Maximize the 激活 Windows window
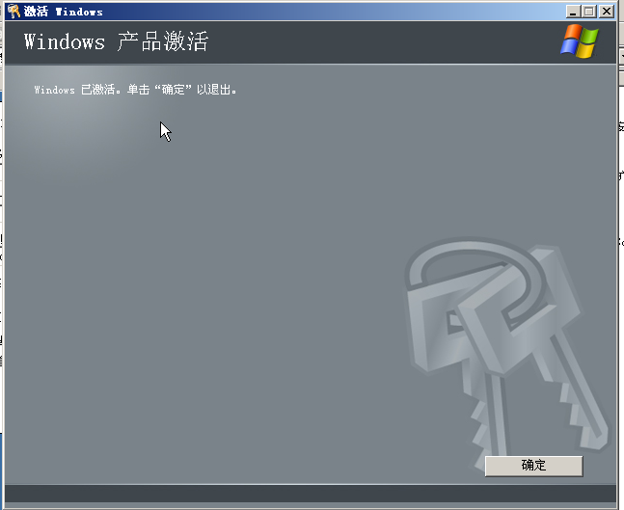The height and width of the screenshot is (510, 624). click(x=589, y=12)
